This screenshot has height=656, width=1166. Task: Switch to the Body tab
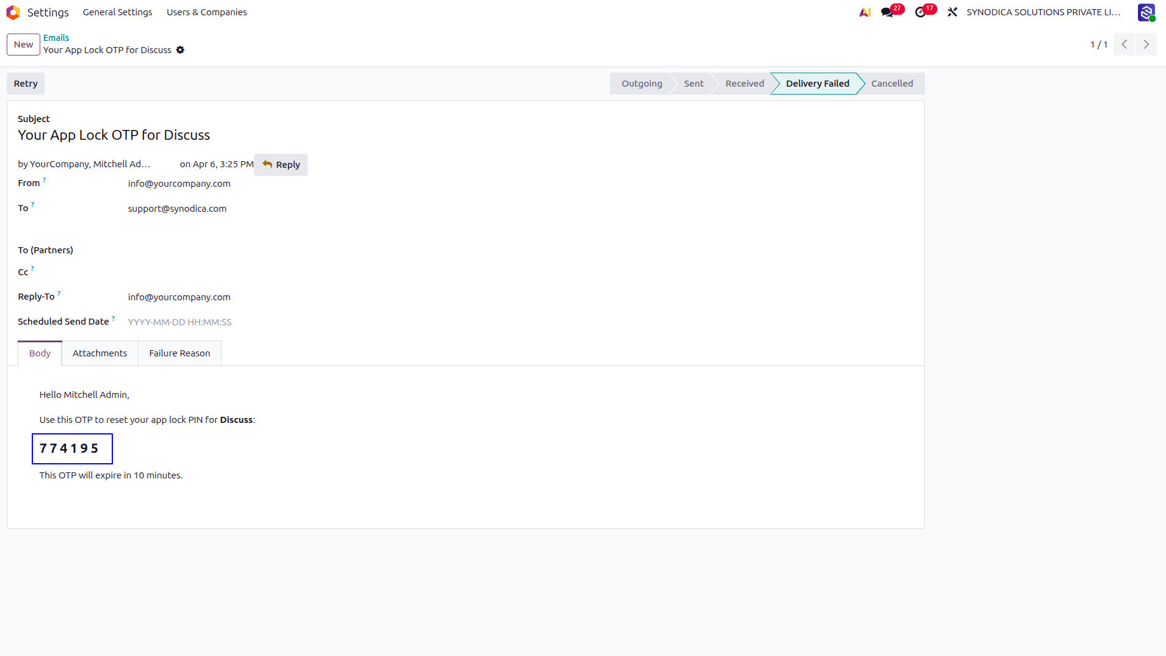tap(40, 353)
